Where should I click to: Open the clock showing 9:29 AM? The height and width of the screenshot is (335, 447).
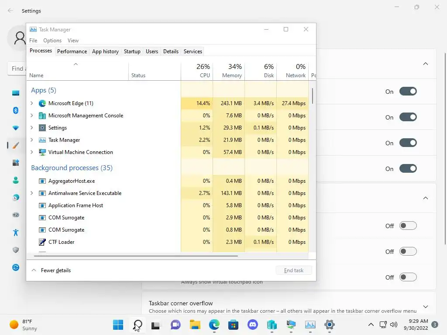pos(416,325)
